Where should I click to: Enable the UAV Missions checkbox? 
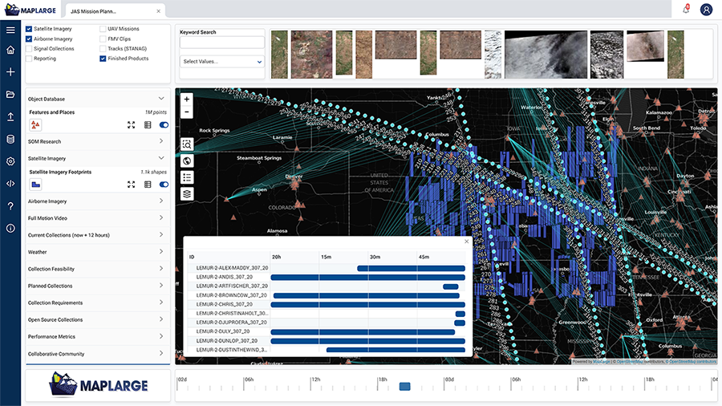click(103, 28)
